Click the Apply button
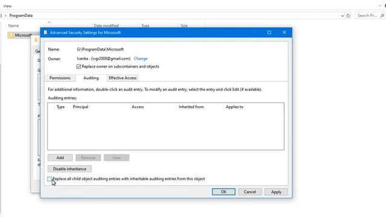386x217 pixels. (x=276, y=192)
